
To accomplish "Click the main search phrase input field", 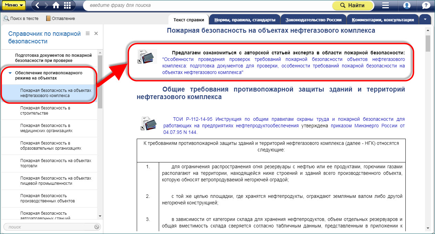I will [207, 6].
